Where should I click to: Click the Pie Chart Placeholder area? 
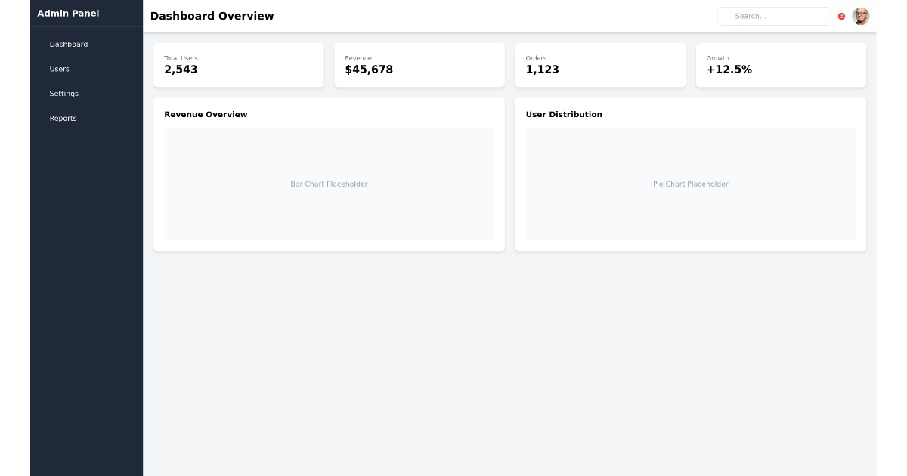(x=690, y=184)
